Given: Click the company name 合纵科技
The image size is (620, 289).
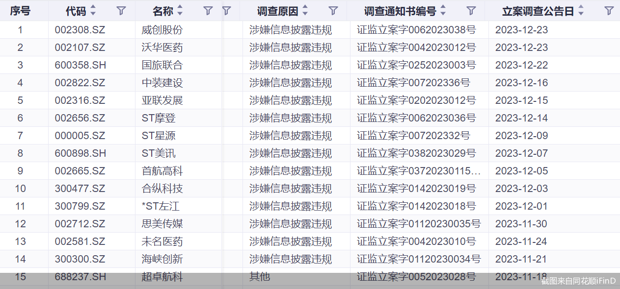Looking at the screenshot, I should [162, 189].
